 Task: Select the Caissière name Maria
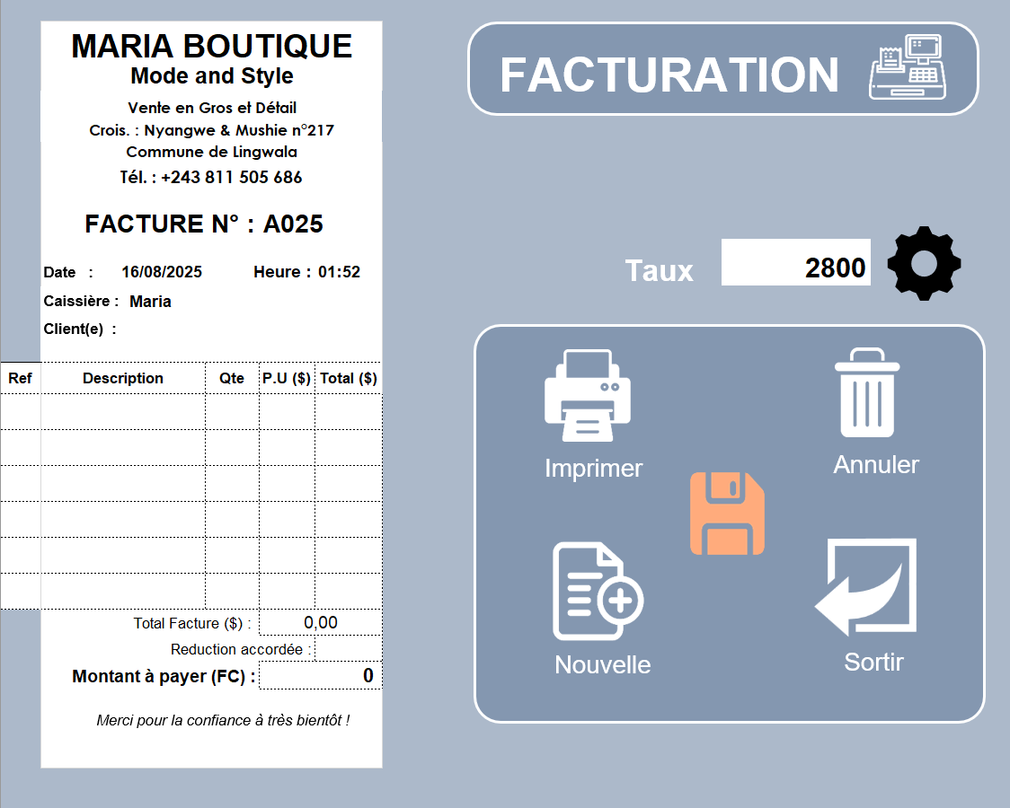(x=150, y=302)
